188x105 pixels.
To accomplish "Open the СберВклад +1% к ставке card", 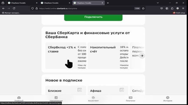I will 66,56.
